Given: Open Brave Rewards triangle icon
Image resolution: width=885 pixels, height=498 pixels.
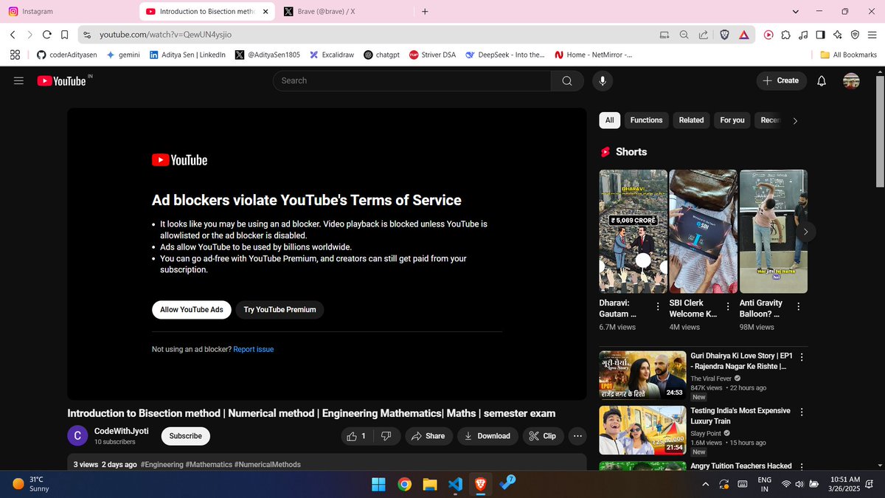Looking at the screenshot, I should point(743,35).
